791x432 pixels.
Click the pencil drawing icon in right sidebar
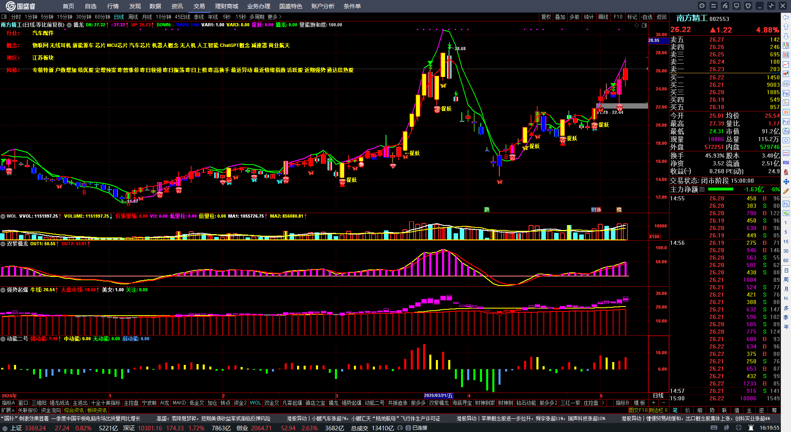(x=786, y=191)
